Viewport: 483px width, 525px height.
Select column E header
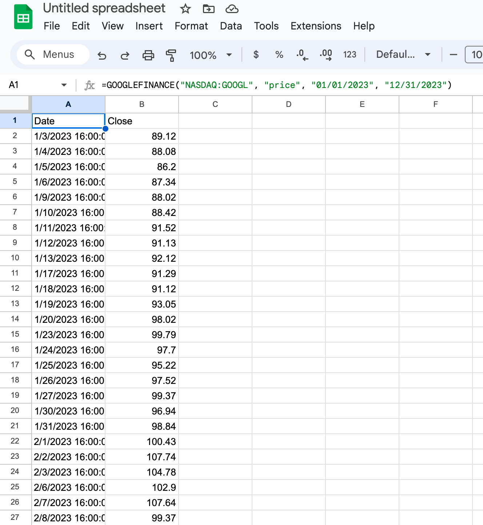(362, 104)
